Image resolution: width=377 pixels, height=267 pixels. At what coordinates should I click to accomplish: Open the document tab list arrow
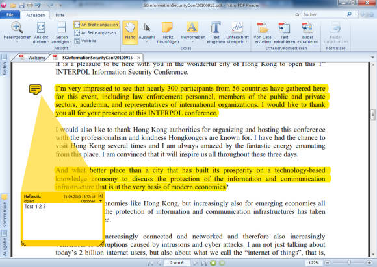372,58
